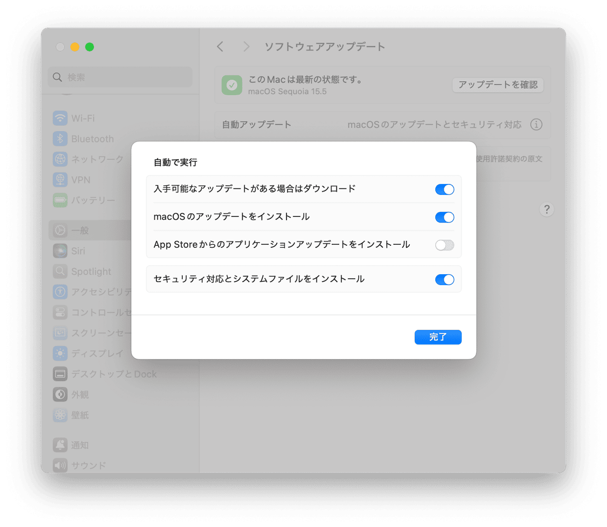Viewport: 607px width, 527px height.
Task: Click the 検索 search field
Action: point(120,77)
